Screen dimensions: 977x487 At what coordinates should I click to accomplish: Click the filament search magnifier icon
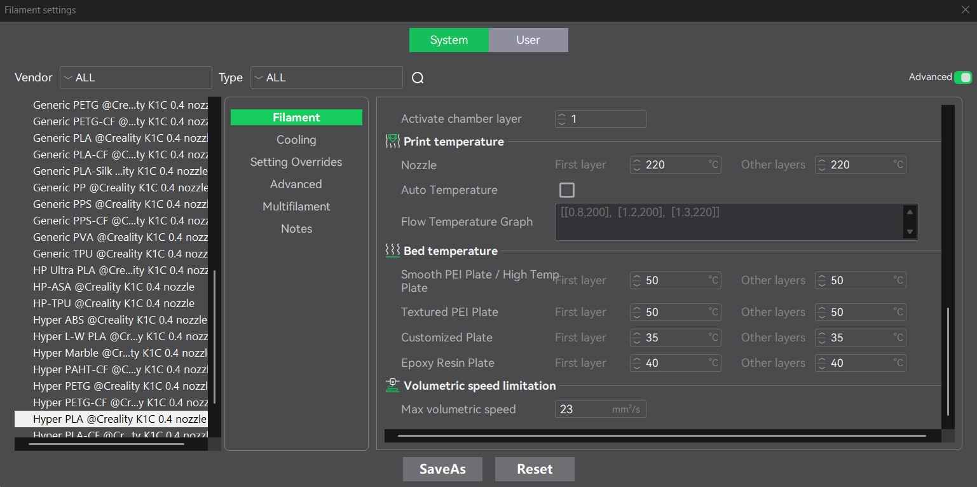418,77
